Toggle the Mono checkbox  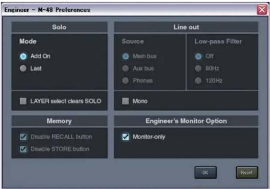125,101
